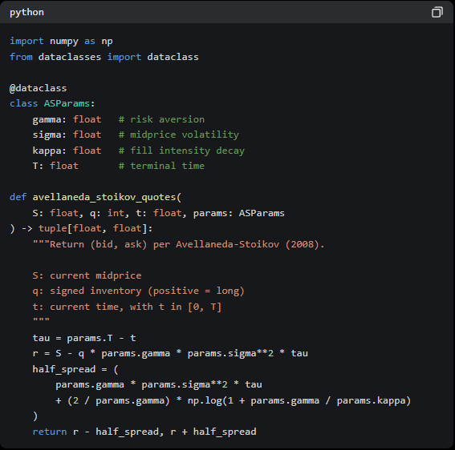
Task: Click the 'r = S - q * params.gamma' line
Action: [x=170, y=353]
